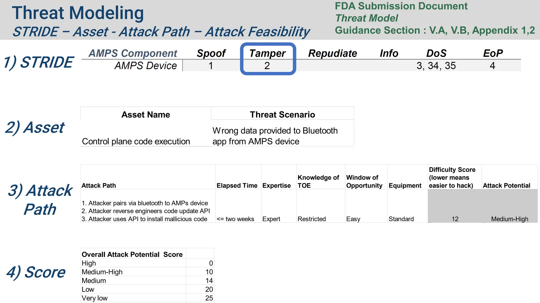The width and height of the screenshot is (540, 303).
Task: Select the DoS cell '3, 34, 35'
Action: point(436,66)
